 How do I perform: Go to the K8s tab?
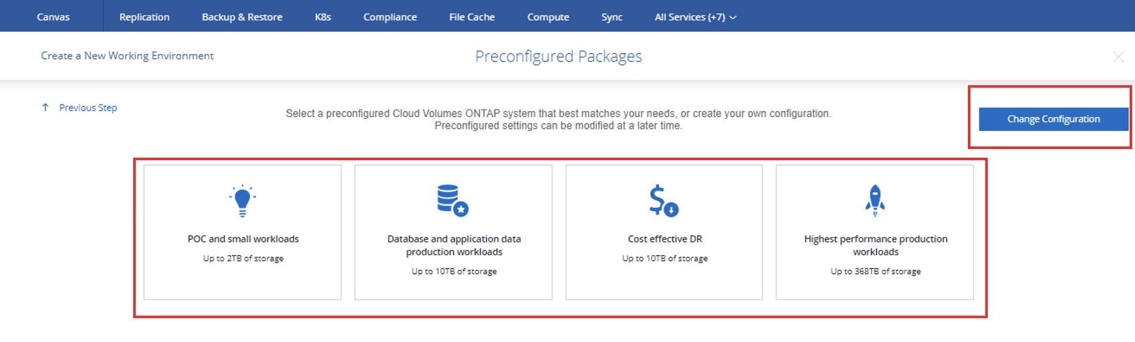click(323, 17)
